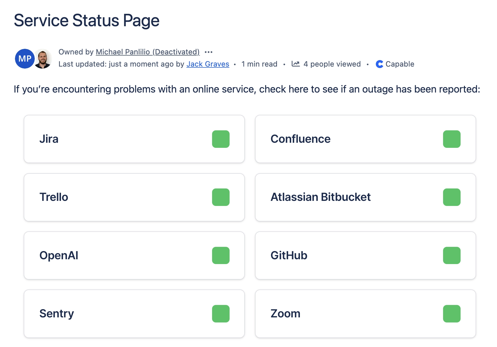Click Trello's green status square
The height and width of the screenshot is (347, 497).
(x=221, y=197)
